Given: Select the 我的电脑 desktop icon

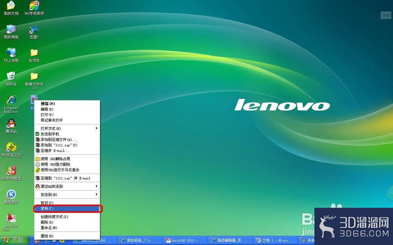Looking at the screenshot, I should [x=11, y=32].
